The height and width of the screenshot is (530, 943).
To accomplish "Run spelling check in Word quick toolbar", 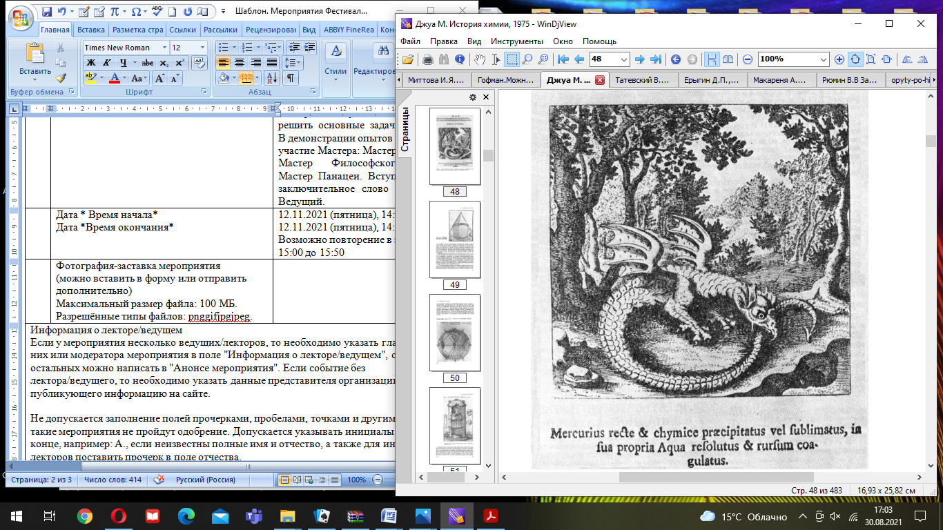I will point(157,12).
